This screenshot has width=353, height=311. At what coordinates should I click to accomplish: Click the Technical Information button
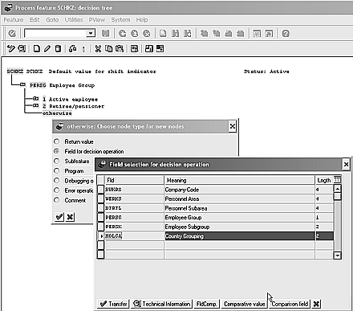pyautogui.click(x=162, y=304)
